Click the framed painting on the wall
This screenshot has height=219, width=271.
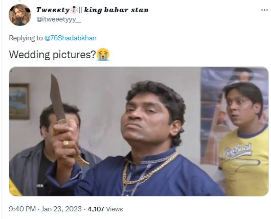tap(19, 102)
